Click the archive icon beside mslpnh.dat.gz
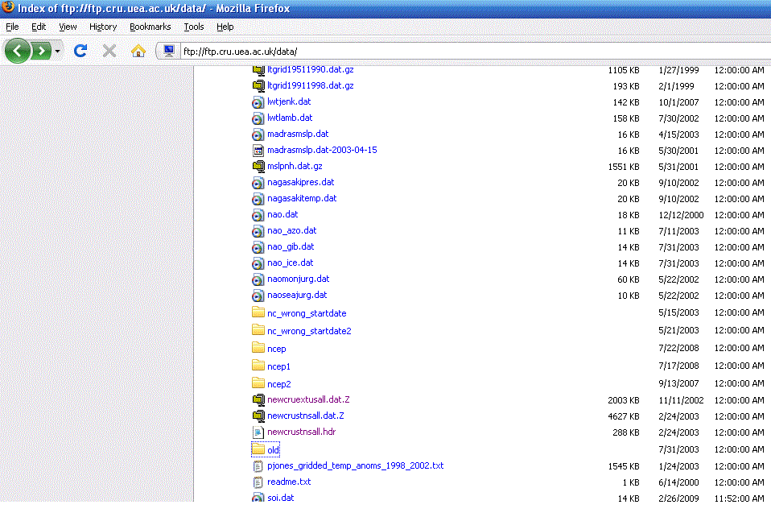Screen dimensions: 771x517 tap(258, 167)
